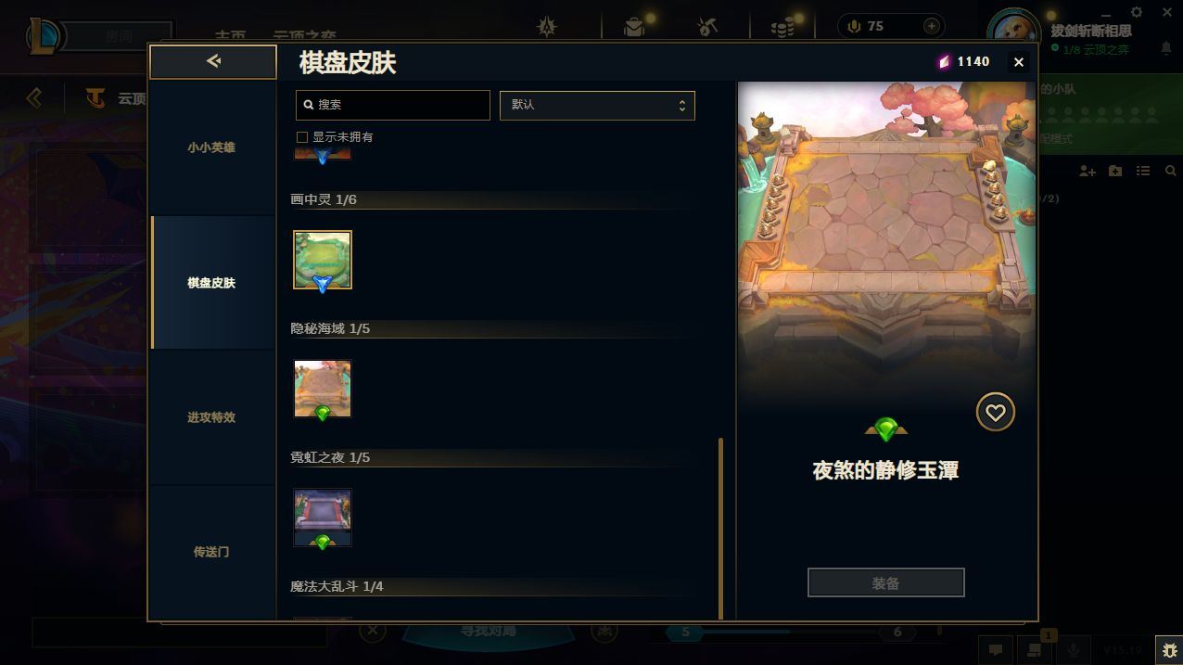The width and height of the screenshot is (1183, 665).
Task: Click the add friend icon
Action: (1088, 172)
